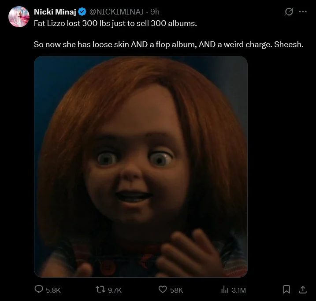Click the 58K likes count
This screenshot has width=316, height=301.
point(176,290)
